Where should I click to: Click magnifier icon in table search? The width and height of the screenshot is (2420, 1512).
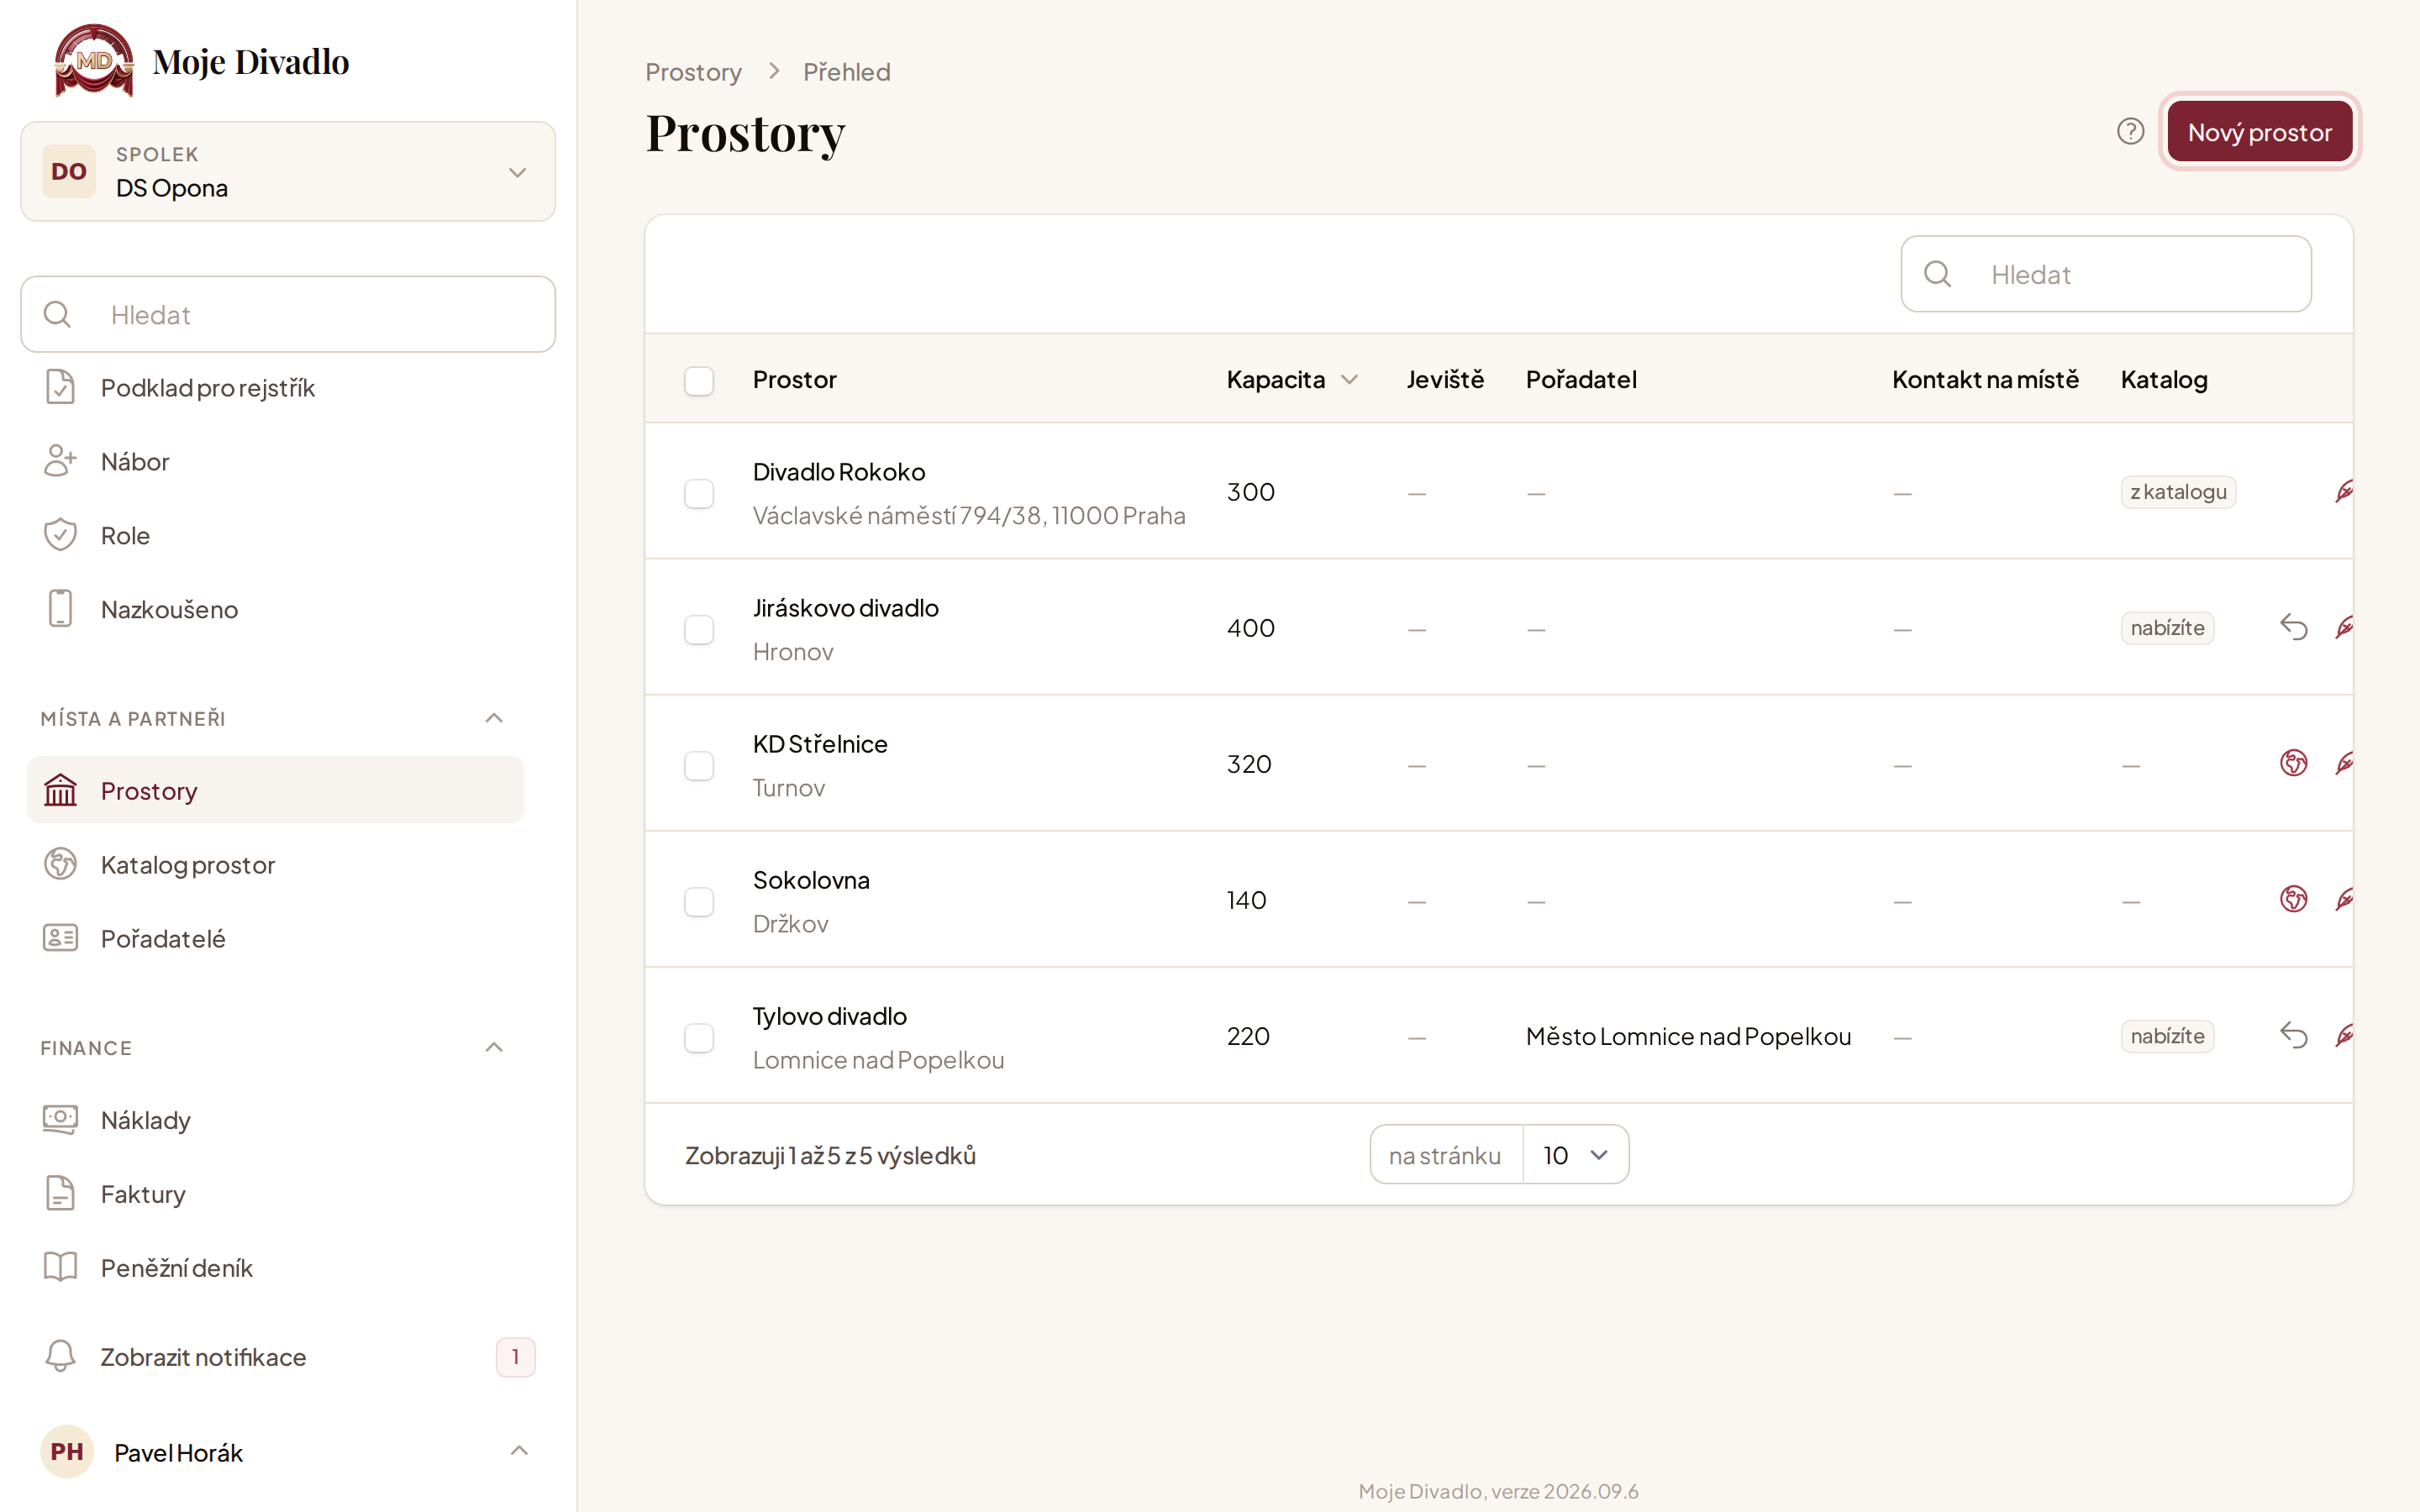(x=1938, y=274)
